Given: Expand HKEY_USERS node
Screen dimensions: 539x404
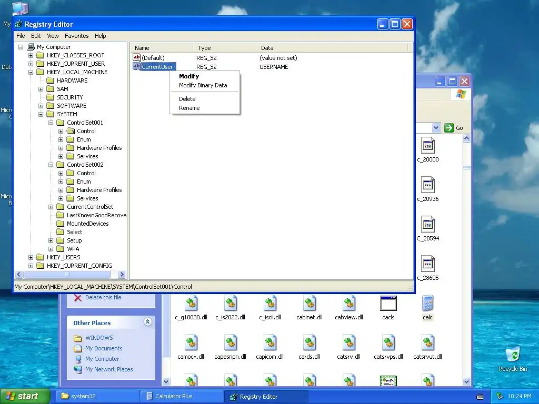Looking at the screenshot, I should (x=31, y=257).
